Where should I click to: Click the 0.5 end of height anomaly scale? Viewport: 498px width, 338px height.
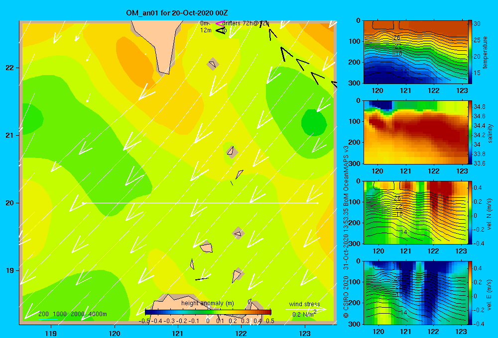(x=270, y=321)
